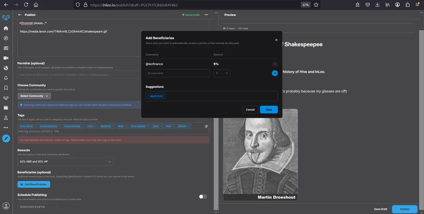Image resolution: width=424 pixels, height=214 pixels.
Task: Click the InLeo logo at sidebar top
Action: (6, 17)
